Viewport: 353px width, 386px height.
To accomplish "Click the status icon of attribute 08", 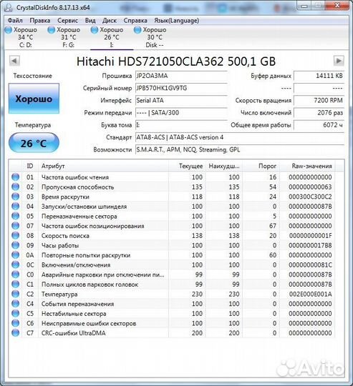I will tap(15, 236).
